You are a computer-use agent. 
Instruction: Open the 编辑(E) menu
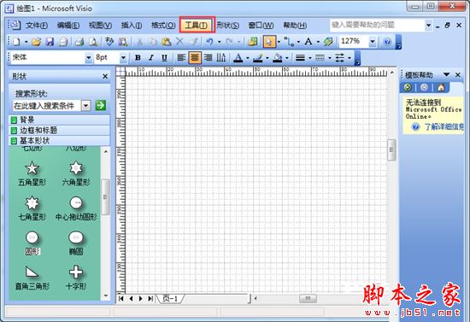(68, 25)
